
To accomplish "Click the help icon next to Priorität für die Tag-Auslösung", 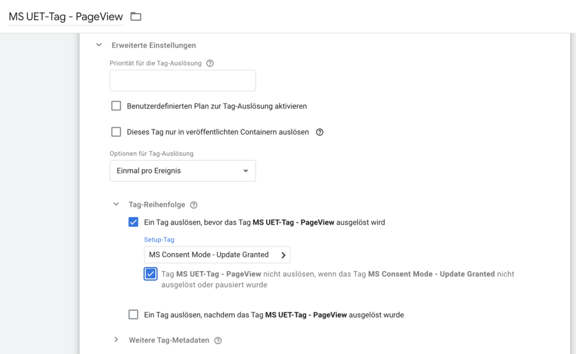I will [210, 63].
